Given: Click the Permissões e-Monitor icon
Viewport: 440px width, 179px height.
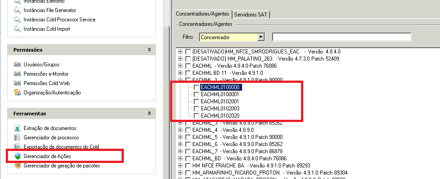Looking at the screenshot, I should (x=17, y=74).
